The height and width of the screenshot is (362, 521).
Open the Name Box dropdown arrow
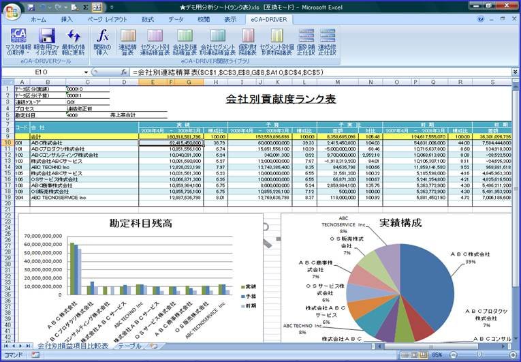(86, 72)
